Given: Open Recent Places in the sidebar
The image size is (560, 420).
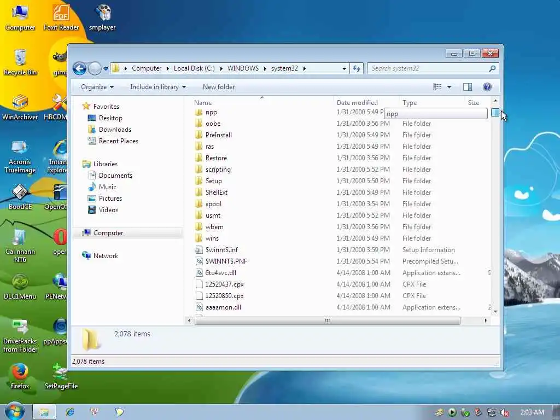Looking at the screenshot, I should tap(118, 141).
